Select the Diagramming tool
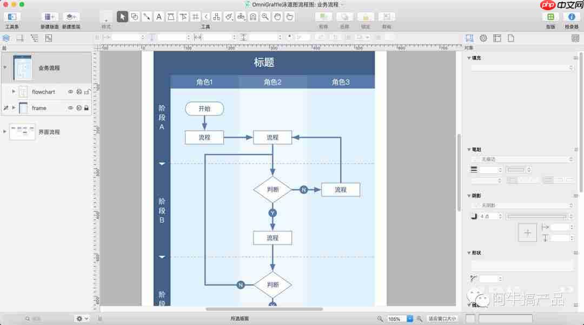Viewport: 584px width, 325px height. coord(217,17)
